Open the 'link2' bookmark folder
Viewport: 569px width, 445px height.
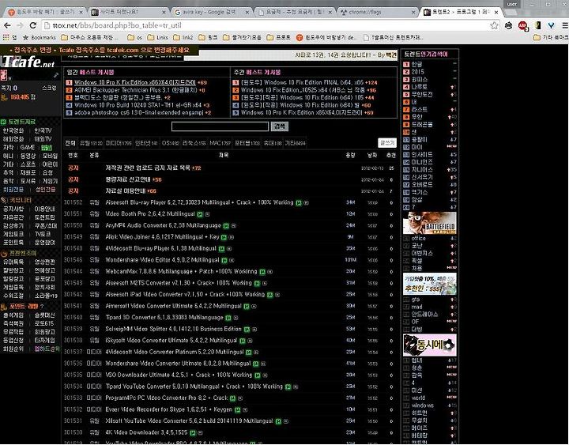pyautogui.click(x=183, y=37)
